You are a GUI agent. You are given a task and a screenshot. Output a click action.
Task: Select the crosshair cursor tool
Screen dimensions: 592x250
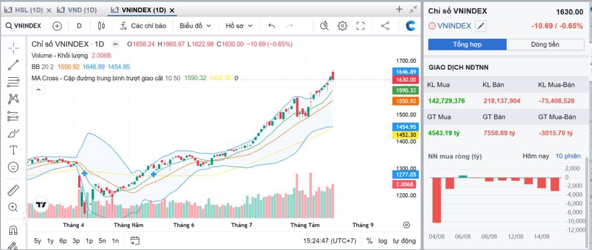click(13, 47)
